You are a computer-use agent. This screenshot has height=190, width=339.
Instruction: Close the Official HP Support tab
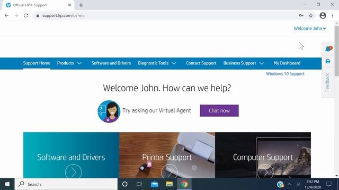pos(69,5)
